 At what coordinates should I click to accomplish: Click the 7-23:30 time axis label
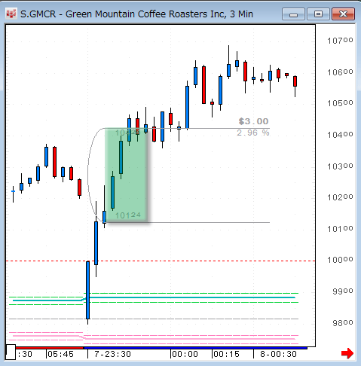(112, 354)
